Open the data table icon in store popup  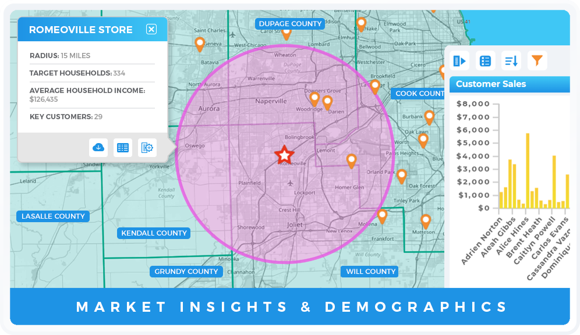click(x=123, y=147)
